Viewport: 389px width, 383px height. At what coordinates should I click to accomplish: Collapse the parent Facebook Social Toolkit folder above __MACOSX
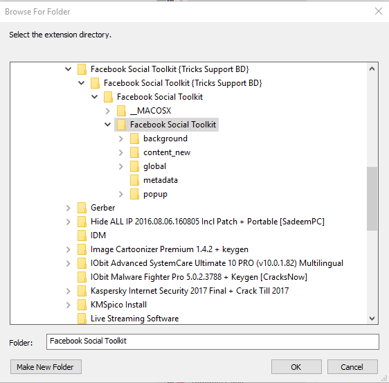point(95,97)
